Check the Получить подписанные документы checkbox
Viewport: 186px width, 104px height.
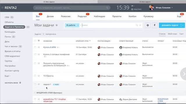35,63
